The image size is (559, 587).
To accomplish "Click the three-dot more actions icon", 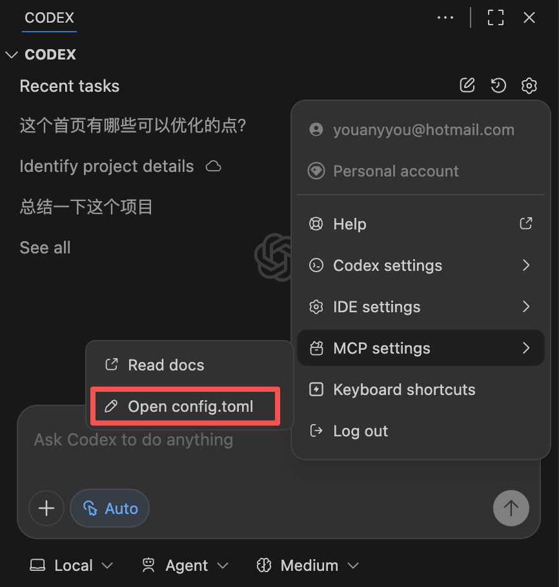I will pyautogui.click(x=445, y=17).
